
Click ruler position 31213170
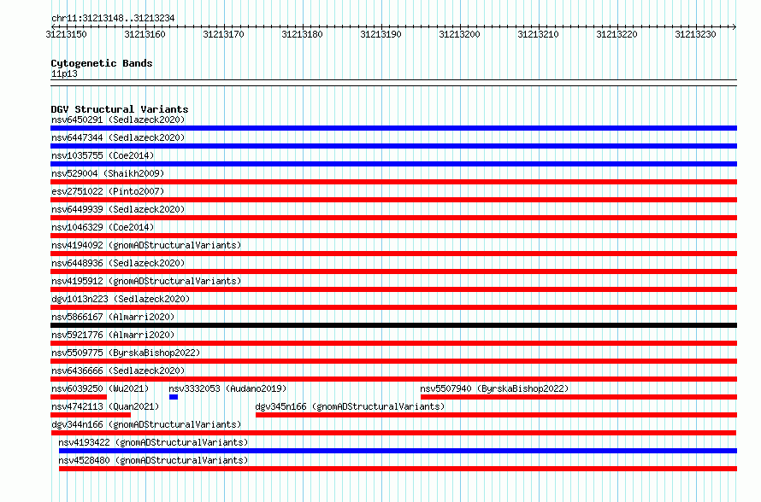[224, 34]
